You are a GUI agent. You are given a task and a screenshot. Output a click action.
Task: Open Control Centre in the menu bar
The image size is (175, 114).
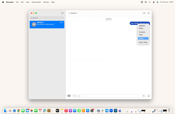[x=154, y=2]
